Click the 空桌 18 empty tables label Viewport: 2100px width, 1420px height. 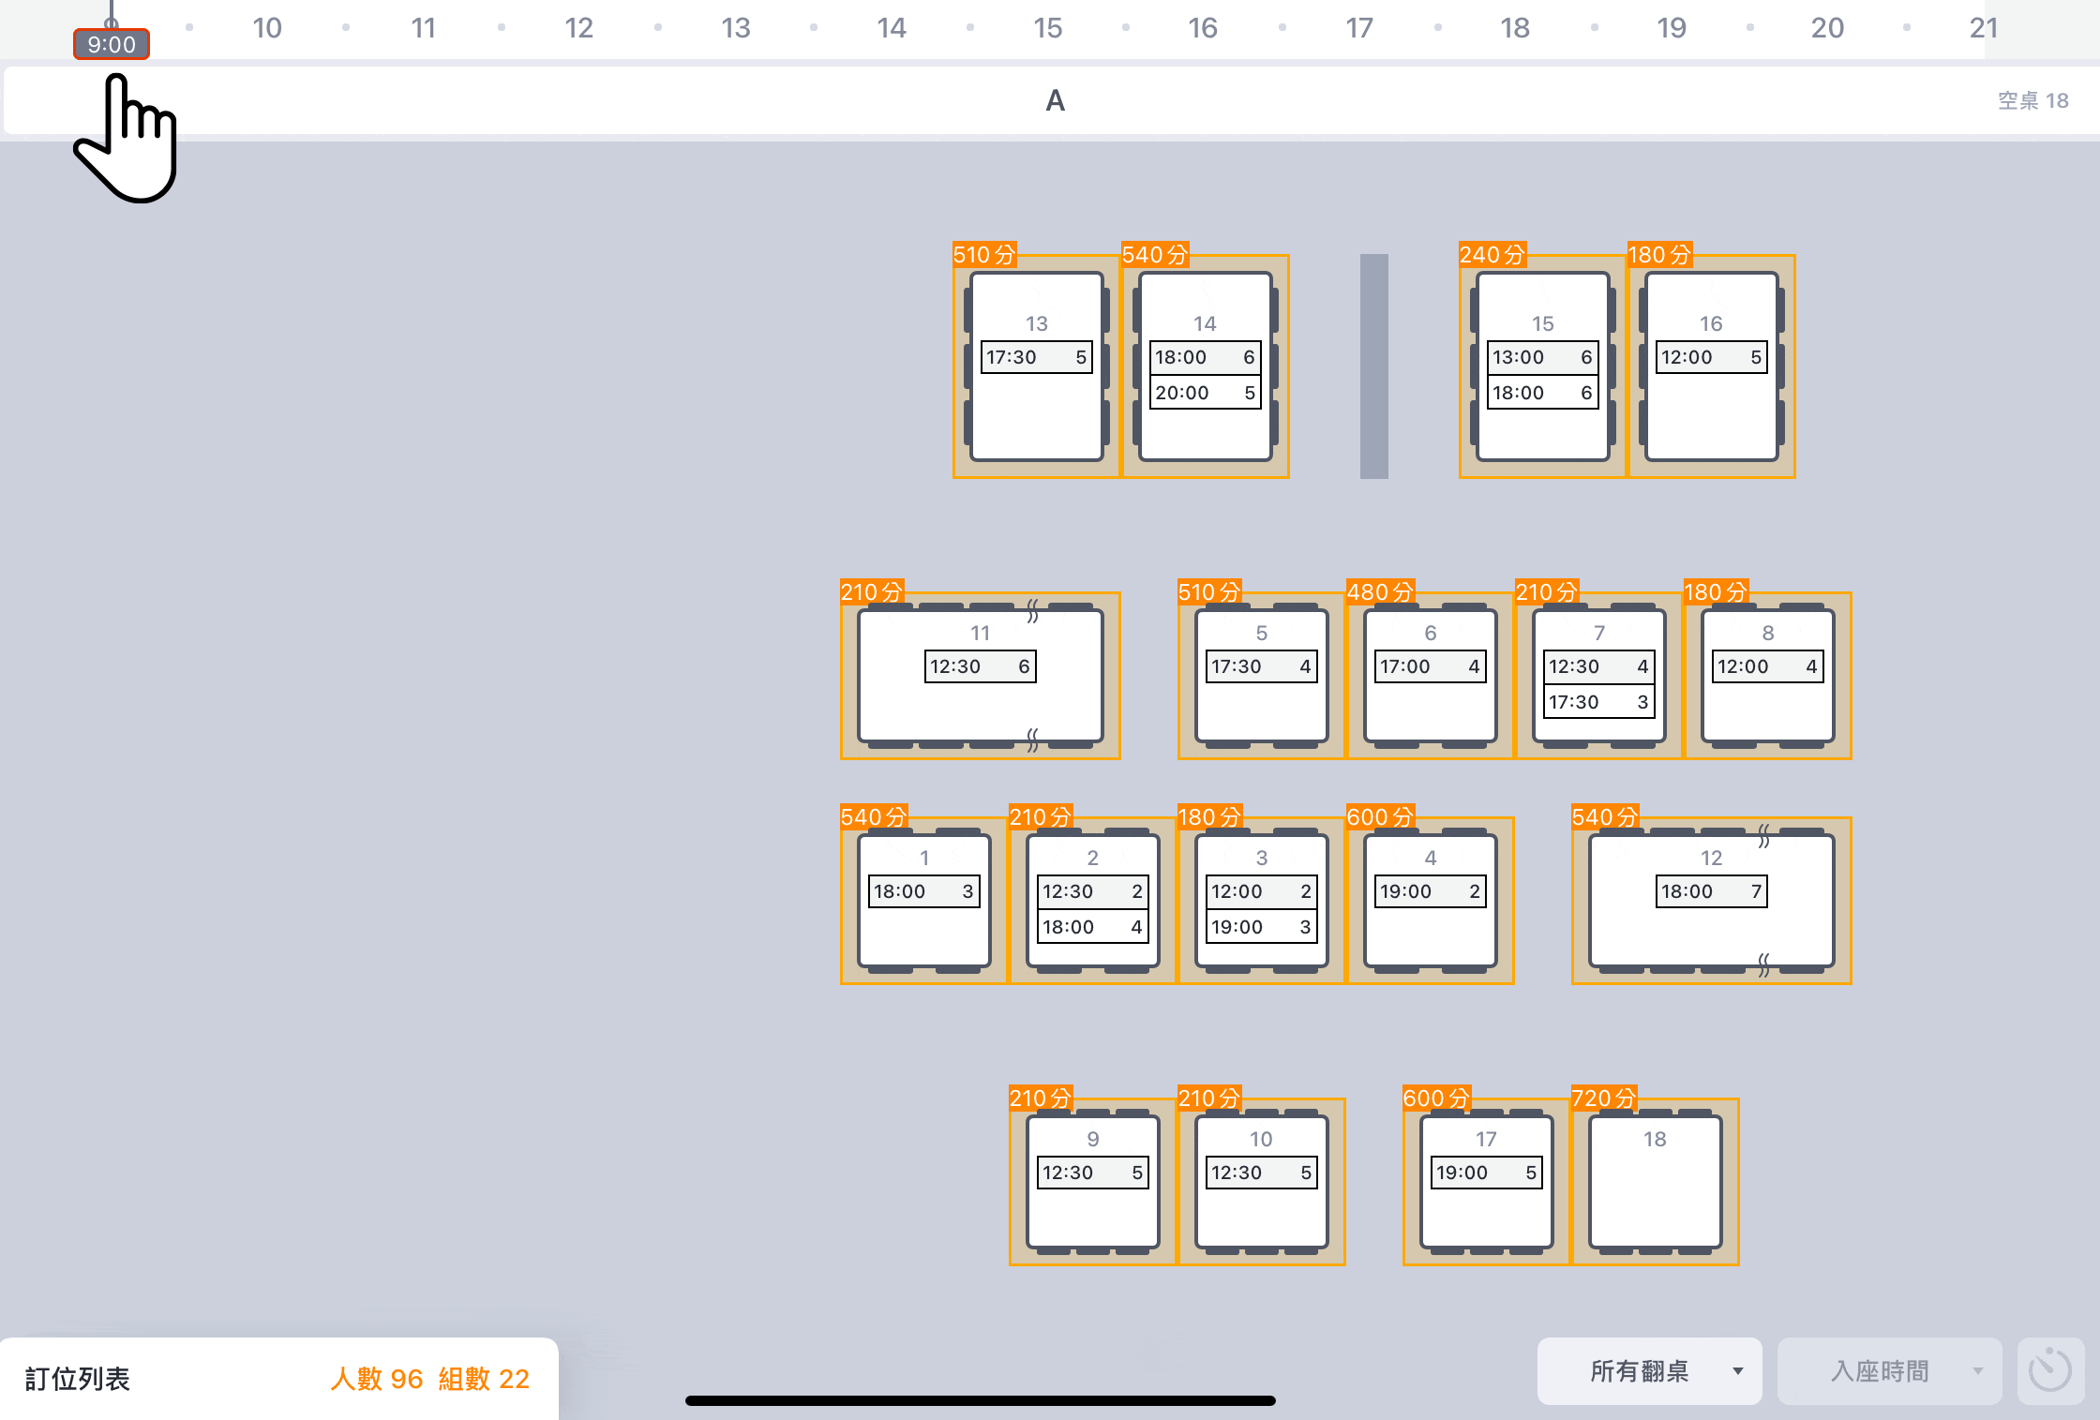pos(2032,100)
